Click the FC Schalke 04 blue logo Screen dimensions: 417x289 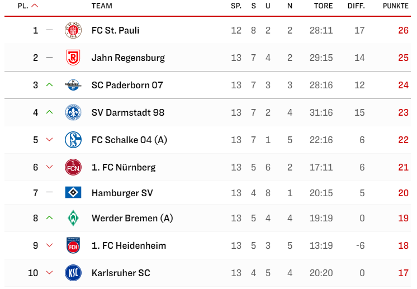(73, 140)
